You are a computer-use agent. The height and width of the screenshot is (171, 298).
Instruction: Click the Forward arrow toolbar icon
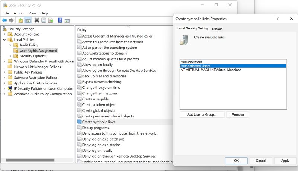[x=12, y=20]
